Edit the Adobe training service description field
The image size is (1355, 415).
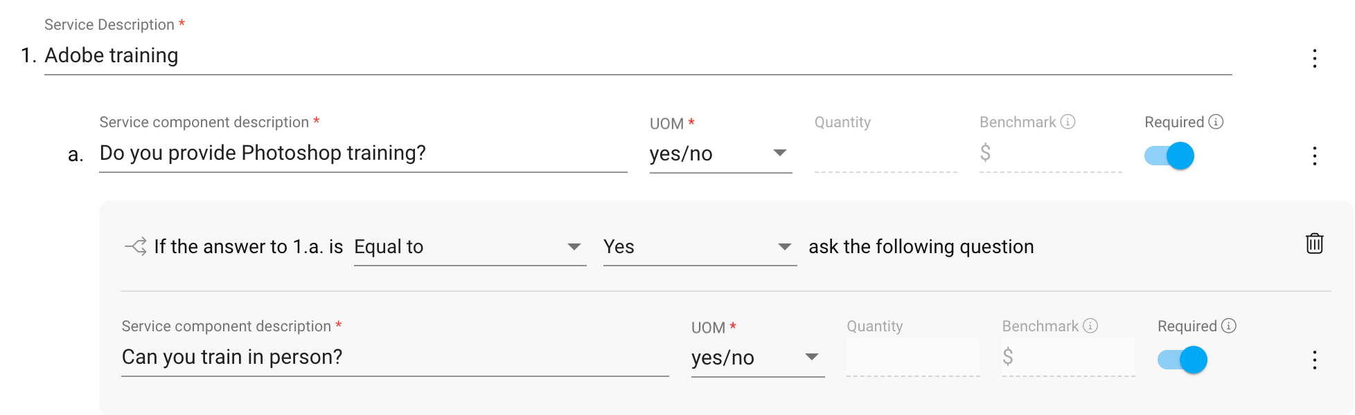[638, 55]
